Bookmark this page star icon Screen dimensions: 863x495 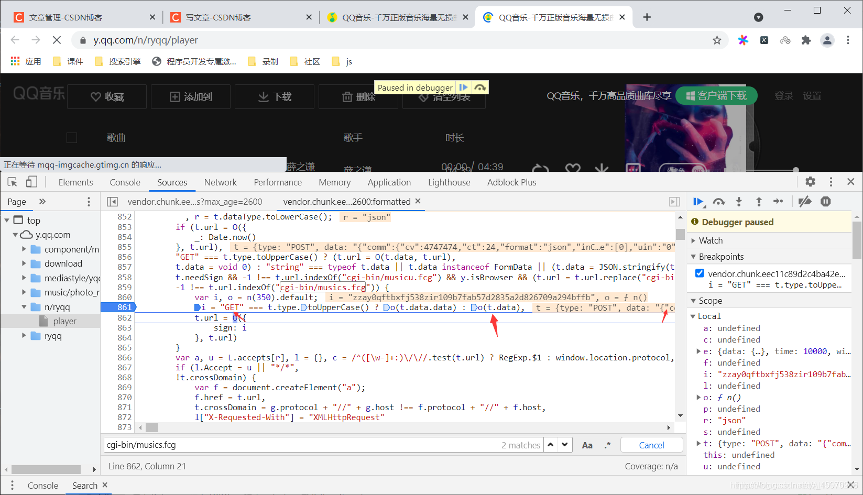(717, 40)
